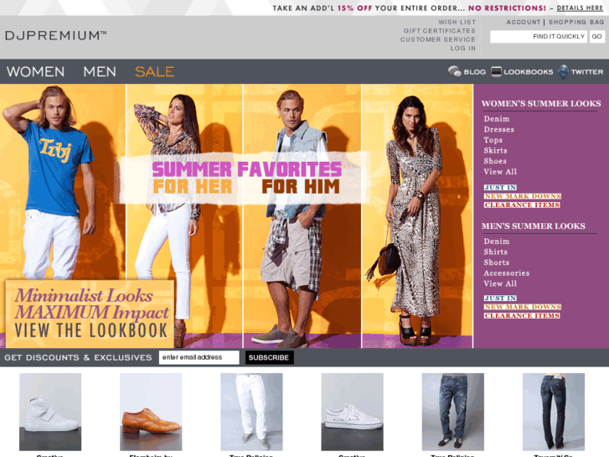The image size is (609, 457).
Task: Open the SALE navigation menu
Action: 154,71
